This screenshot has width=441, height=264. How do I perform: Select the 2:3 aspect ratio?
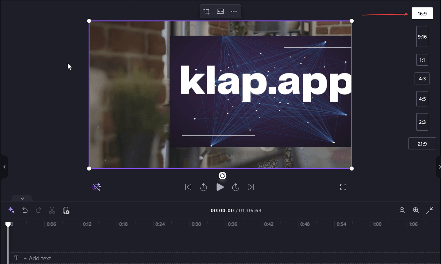tap(422, 122)
